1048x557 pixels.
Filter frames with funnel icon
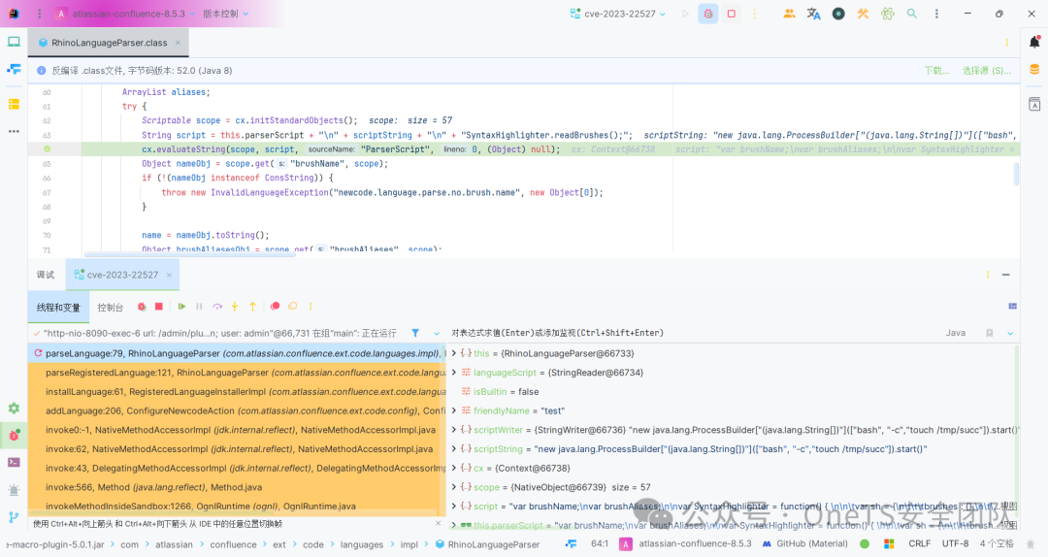coord(415,333)
